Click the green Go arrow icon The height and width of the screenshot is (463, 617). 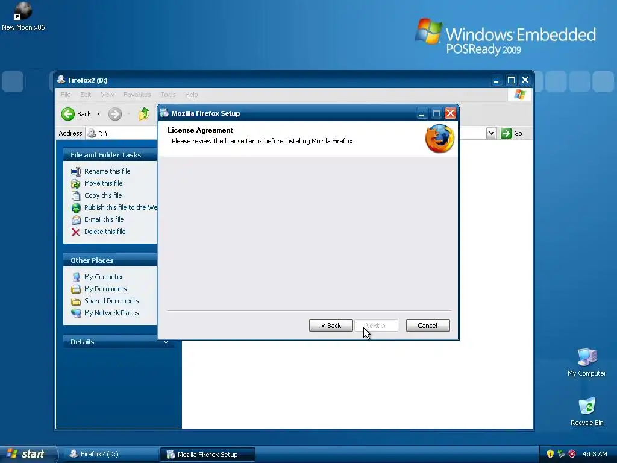[506, 133]
